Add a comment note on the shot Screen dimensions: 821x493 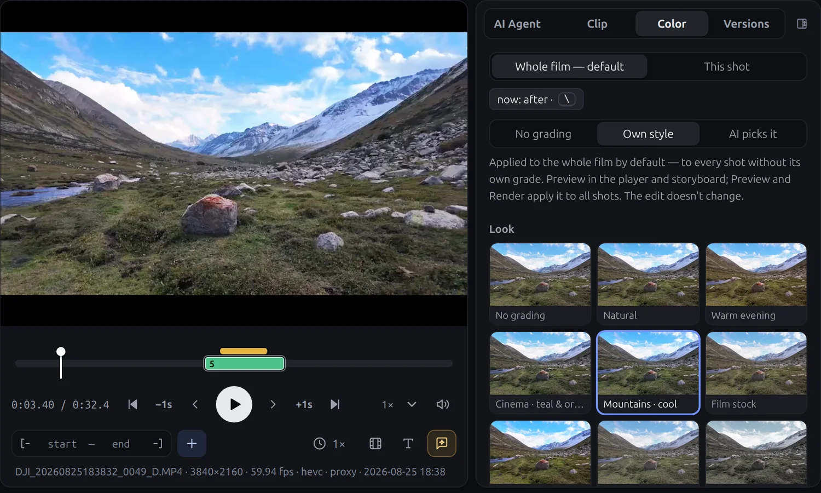(442, 444)
